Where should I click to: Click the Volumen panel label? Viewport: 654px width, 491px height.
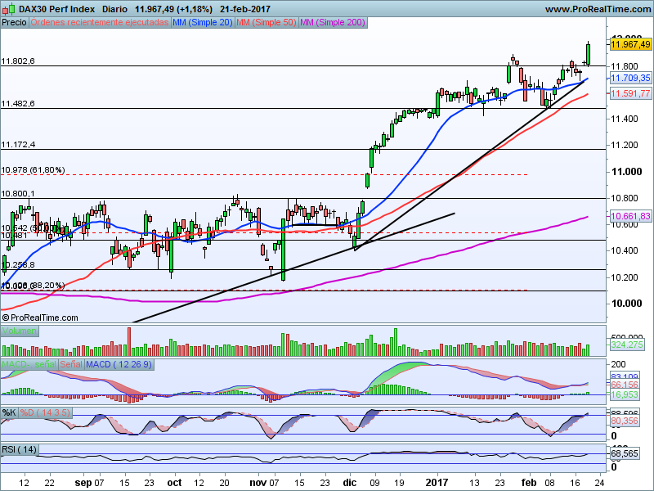(20, 331)
